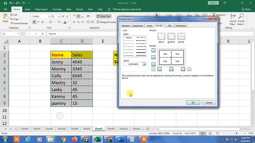
Task: Increase font size with A button
Action: coord(63,16)
